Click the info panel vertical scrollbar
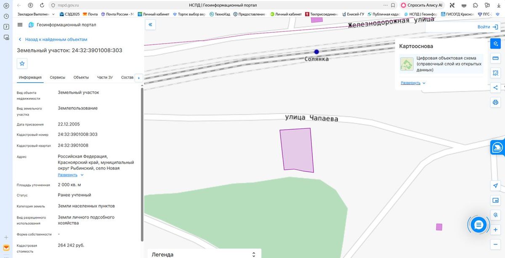Viewport: 505px width, 258px height. (142, 164)
